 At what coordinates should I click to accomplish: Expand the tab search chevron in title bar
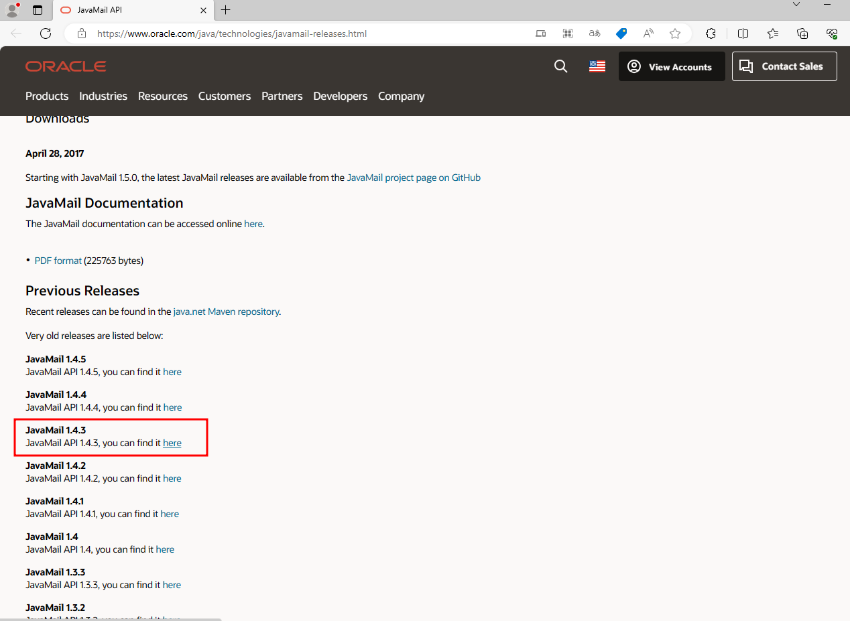796,5
